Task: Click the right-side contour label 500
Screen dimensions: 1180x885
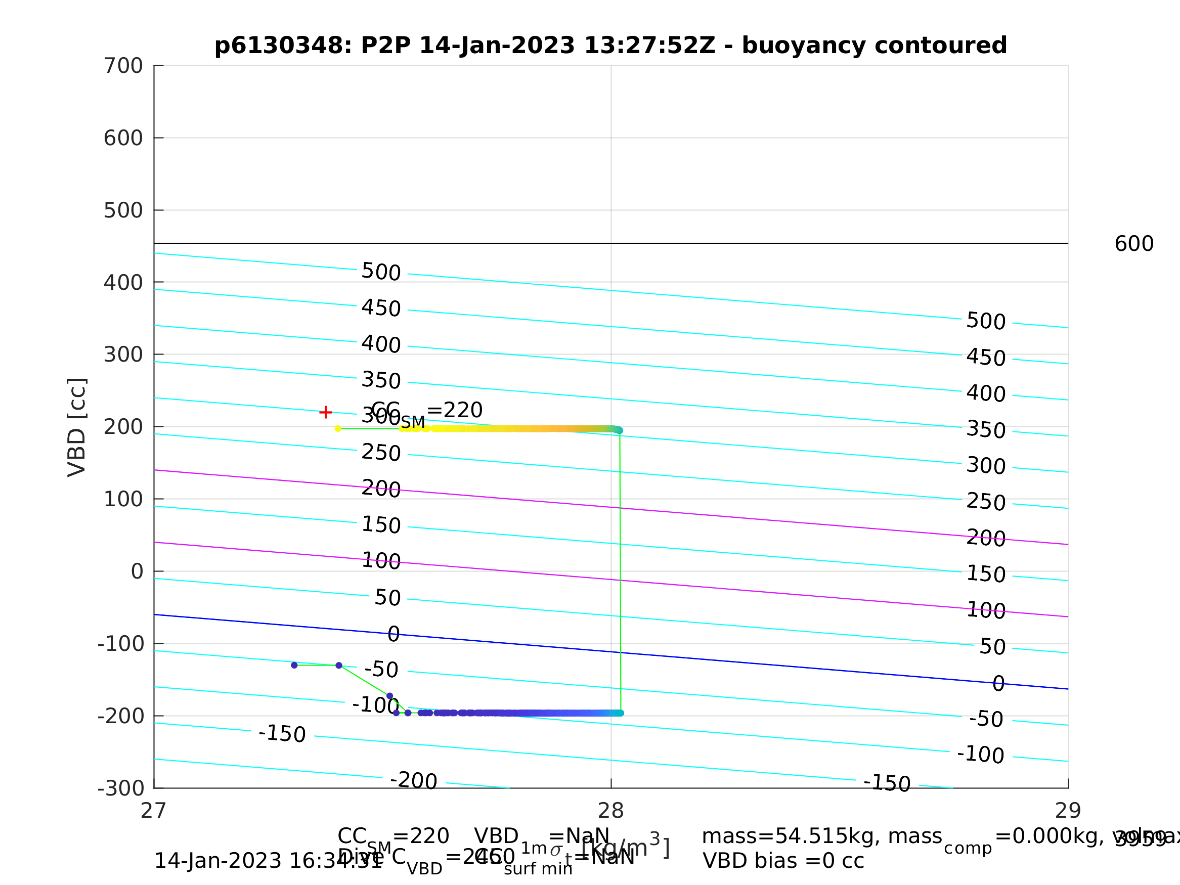Action: [986, 321]
